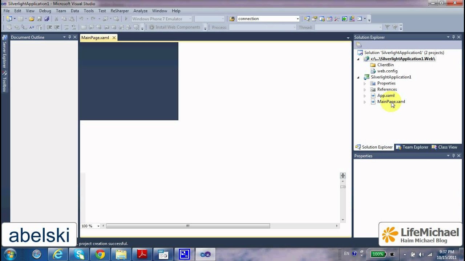This screenshot has width=465, height=261.
Task: Click the Find in Files icon
Action: tap(232, 19)
